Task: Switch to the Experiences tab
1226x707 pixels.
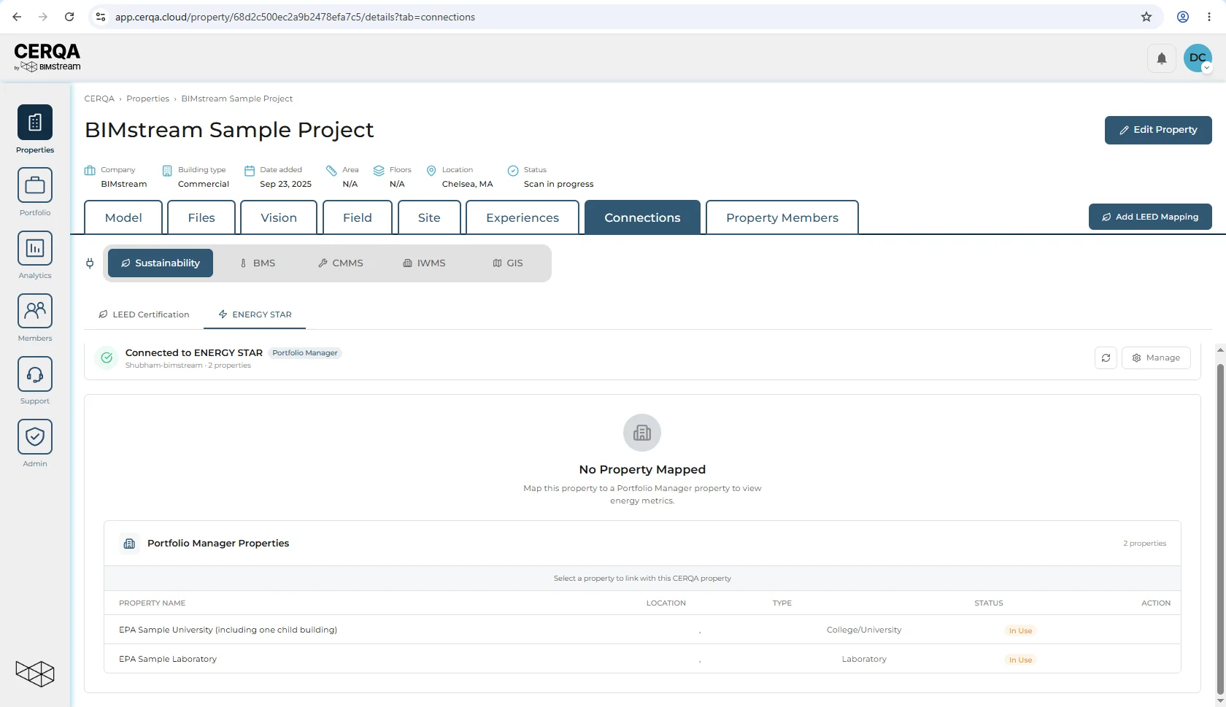Action: (x=523, y=217)
